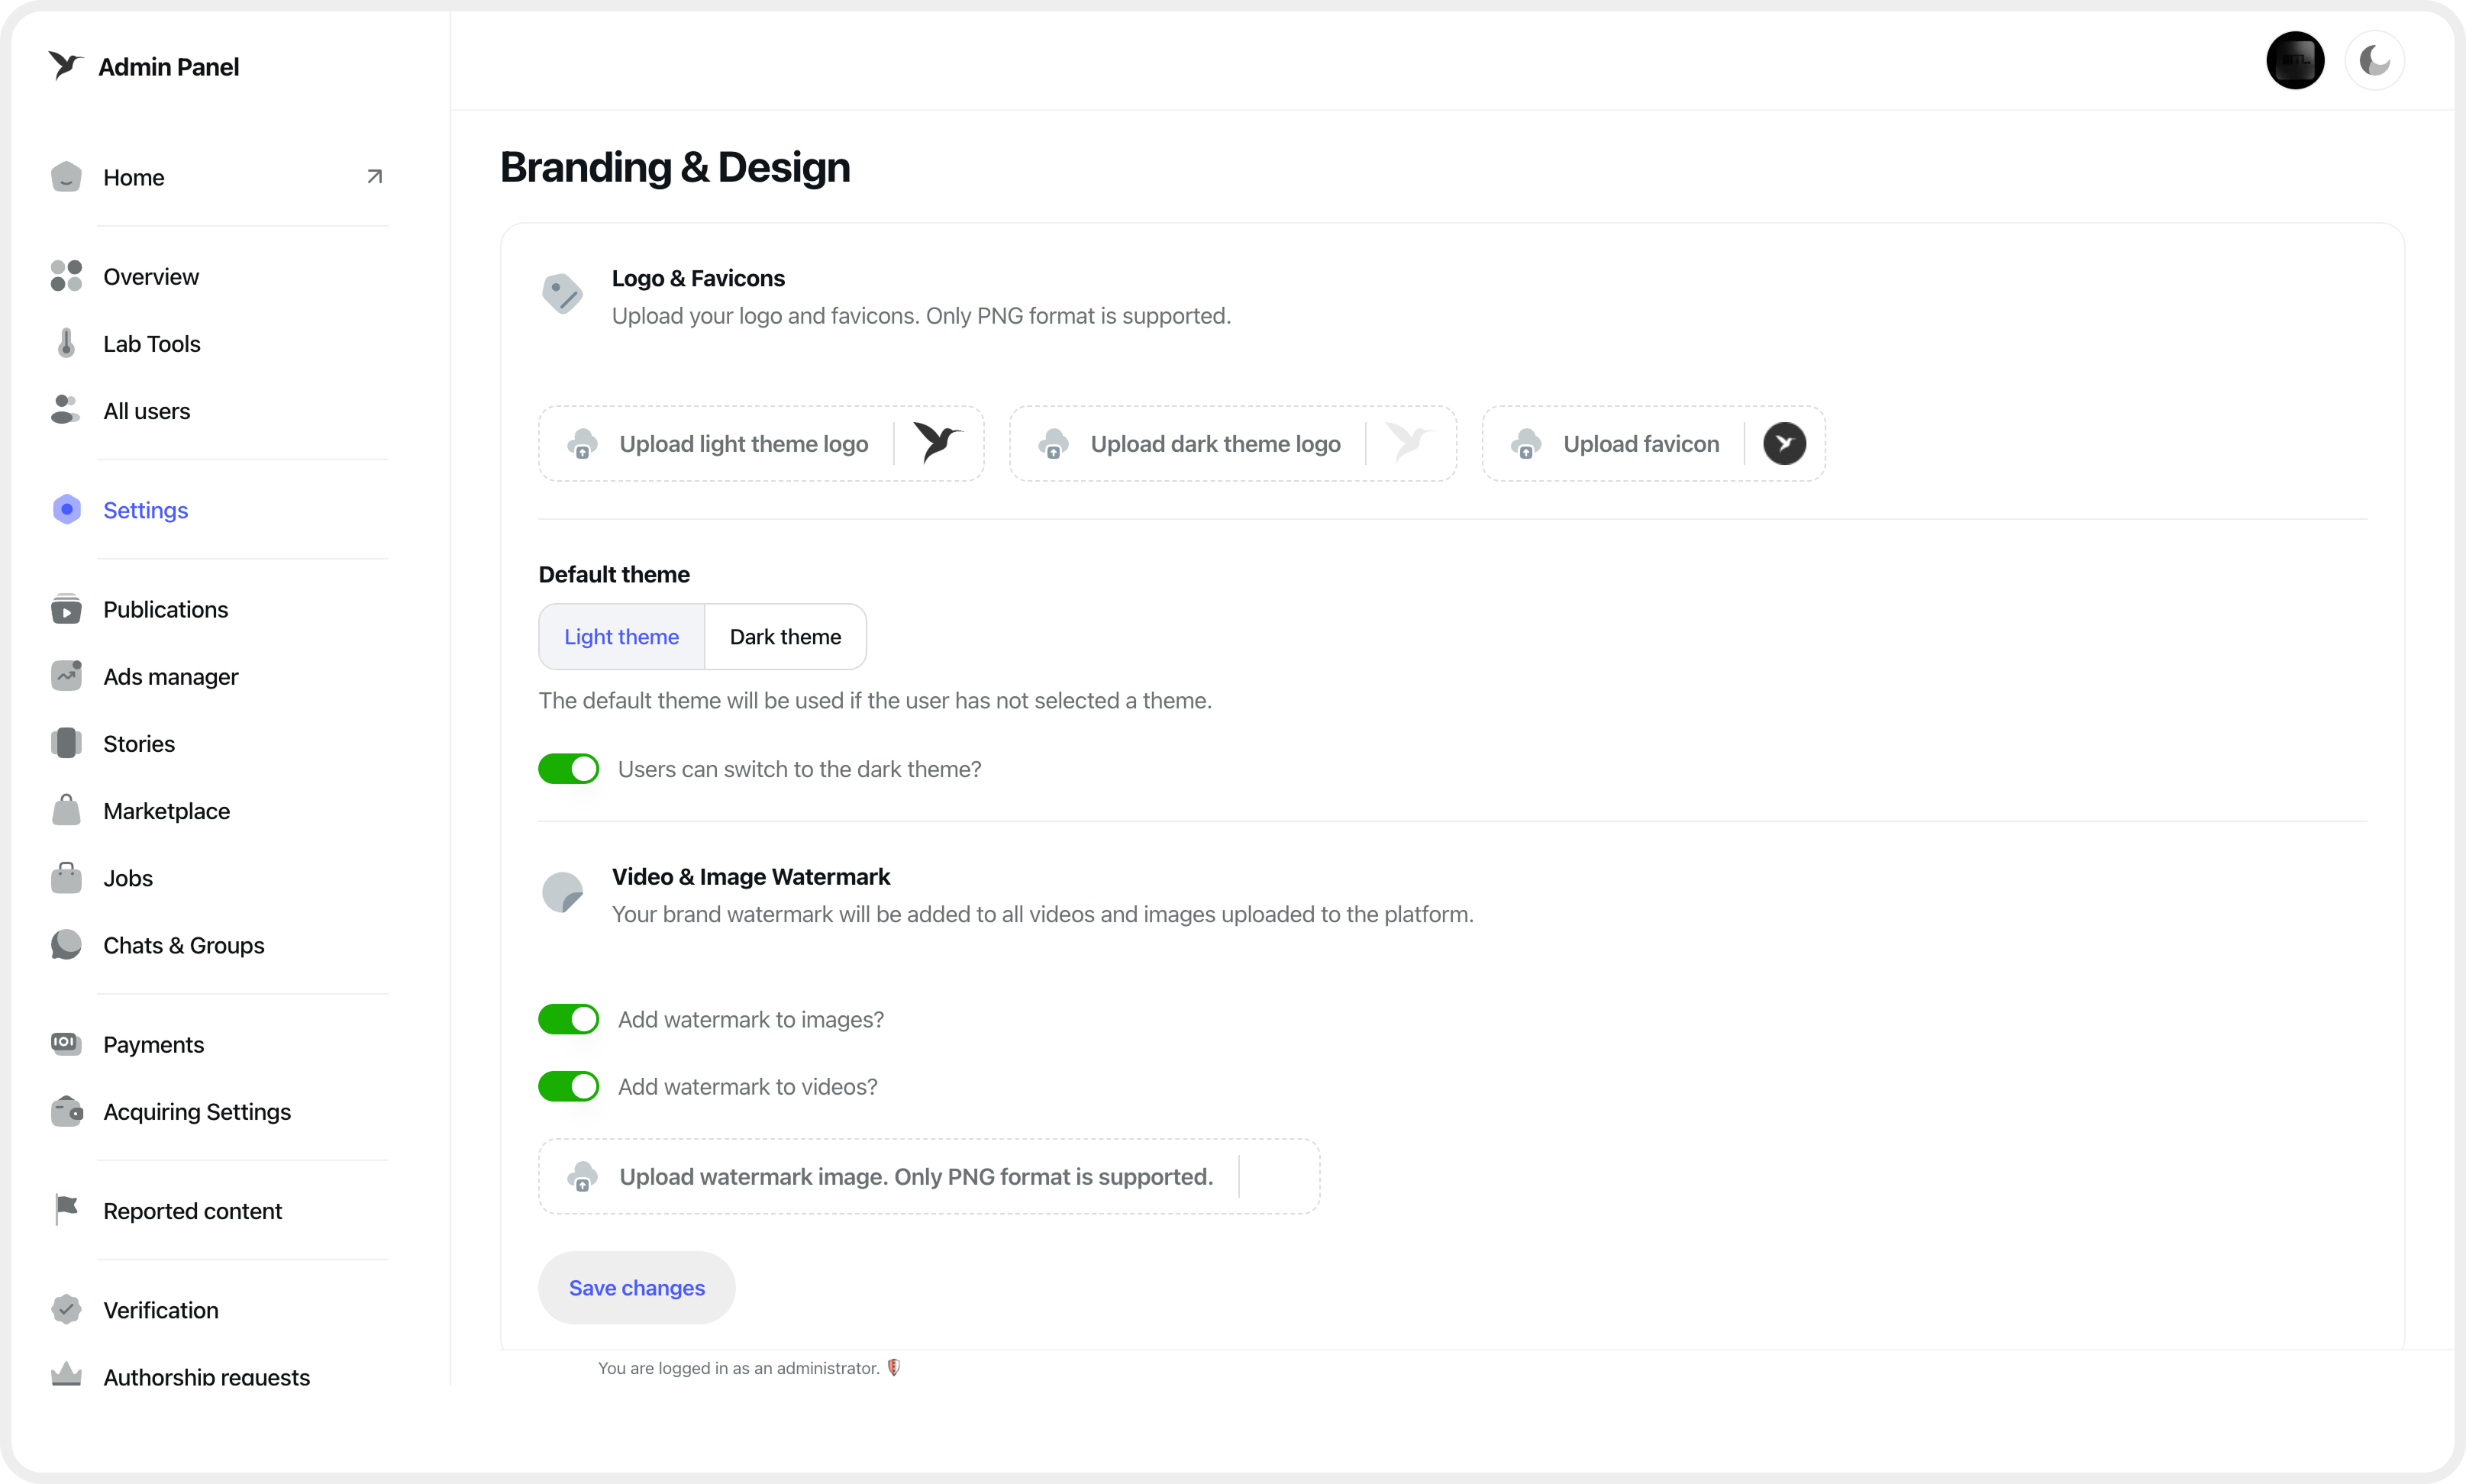Open Reported content in sidebar
The image size is (2466, 1484).
pos(193,1210)
